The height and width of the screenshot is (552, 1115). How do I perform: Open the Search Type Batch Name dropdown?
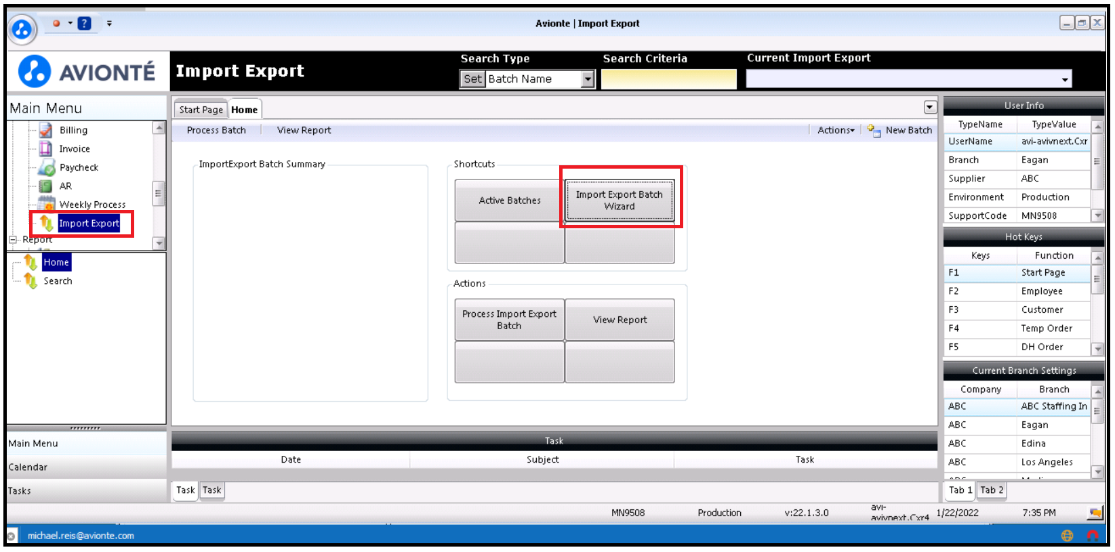click(588, 79)
